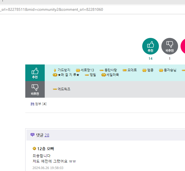185x171 pixels.
Task: Open user 동탄사랑 profile
Action: click(111, 70)
